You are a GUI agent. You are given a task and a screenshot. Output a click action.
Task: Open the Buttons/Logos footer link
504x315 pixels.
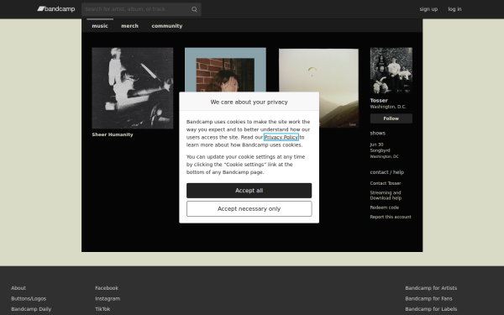click(29, 298)
